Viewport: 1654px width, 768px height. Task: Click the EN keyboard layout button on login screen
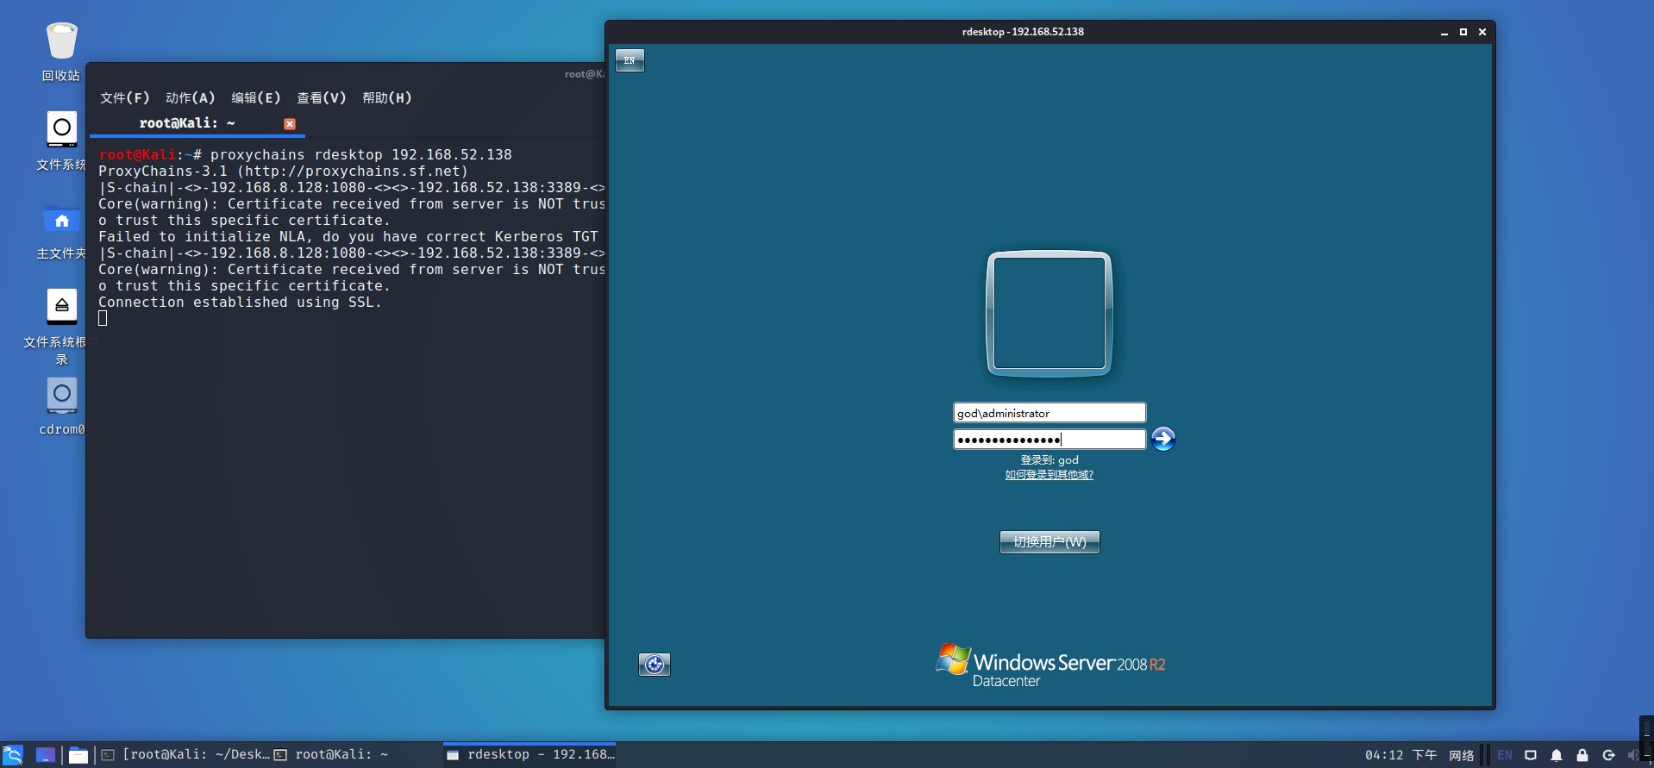click(630, 60)
